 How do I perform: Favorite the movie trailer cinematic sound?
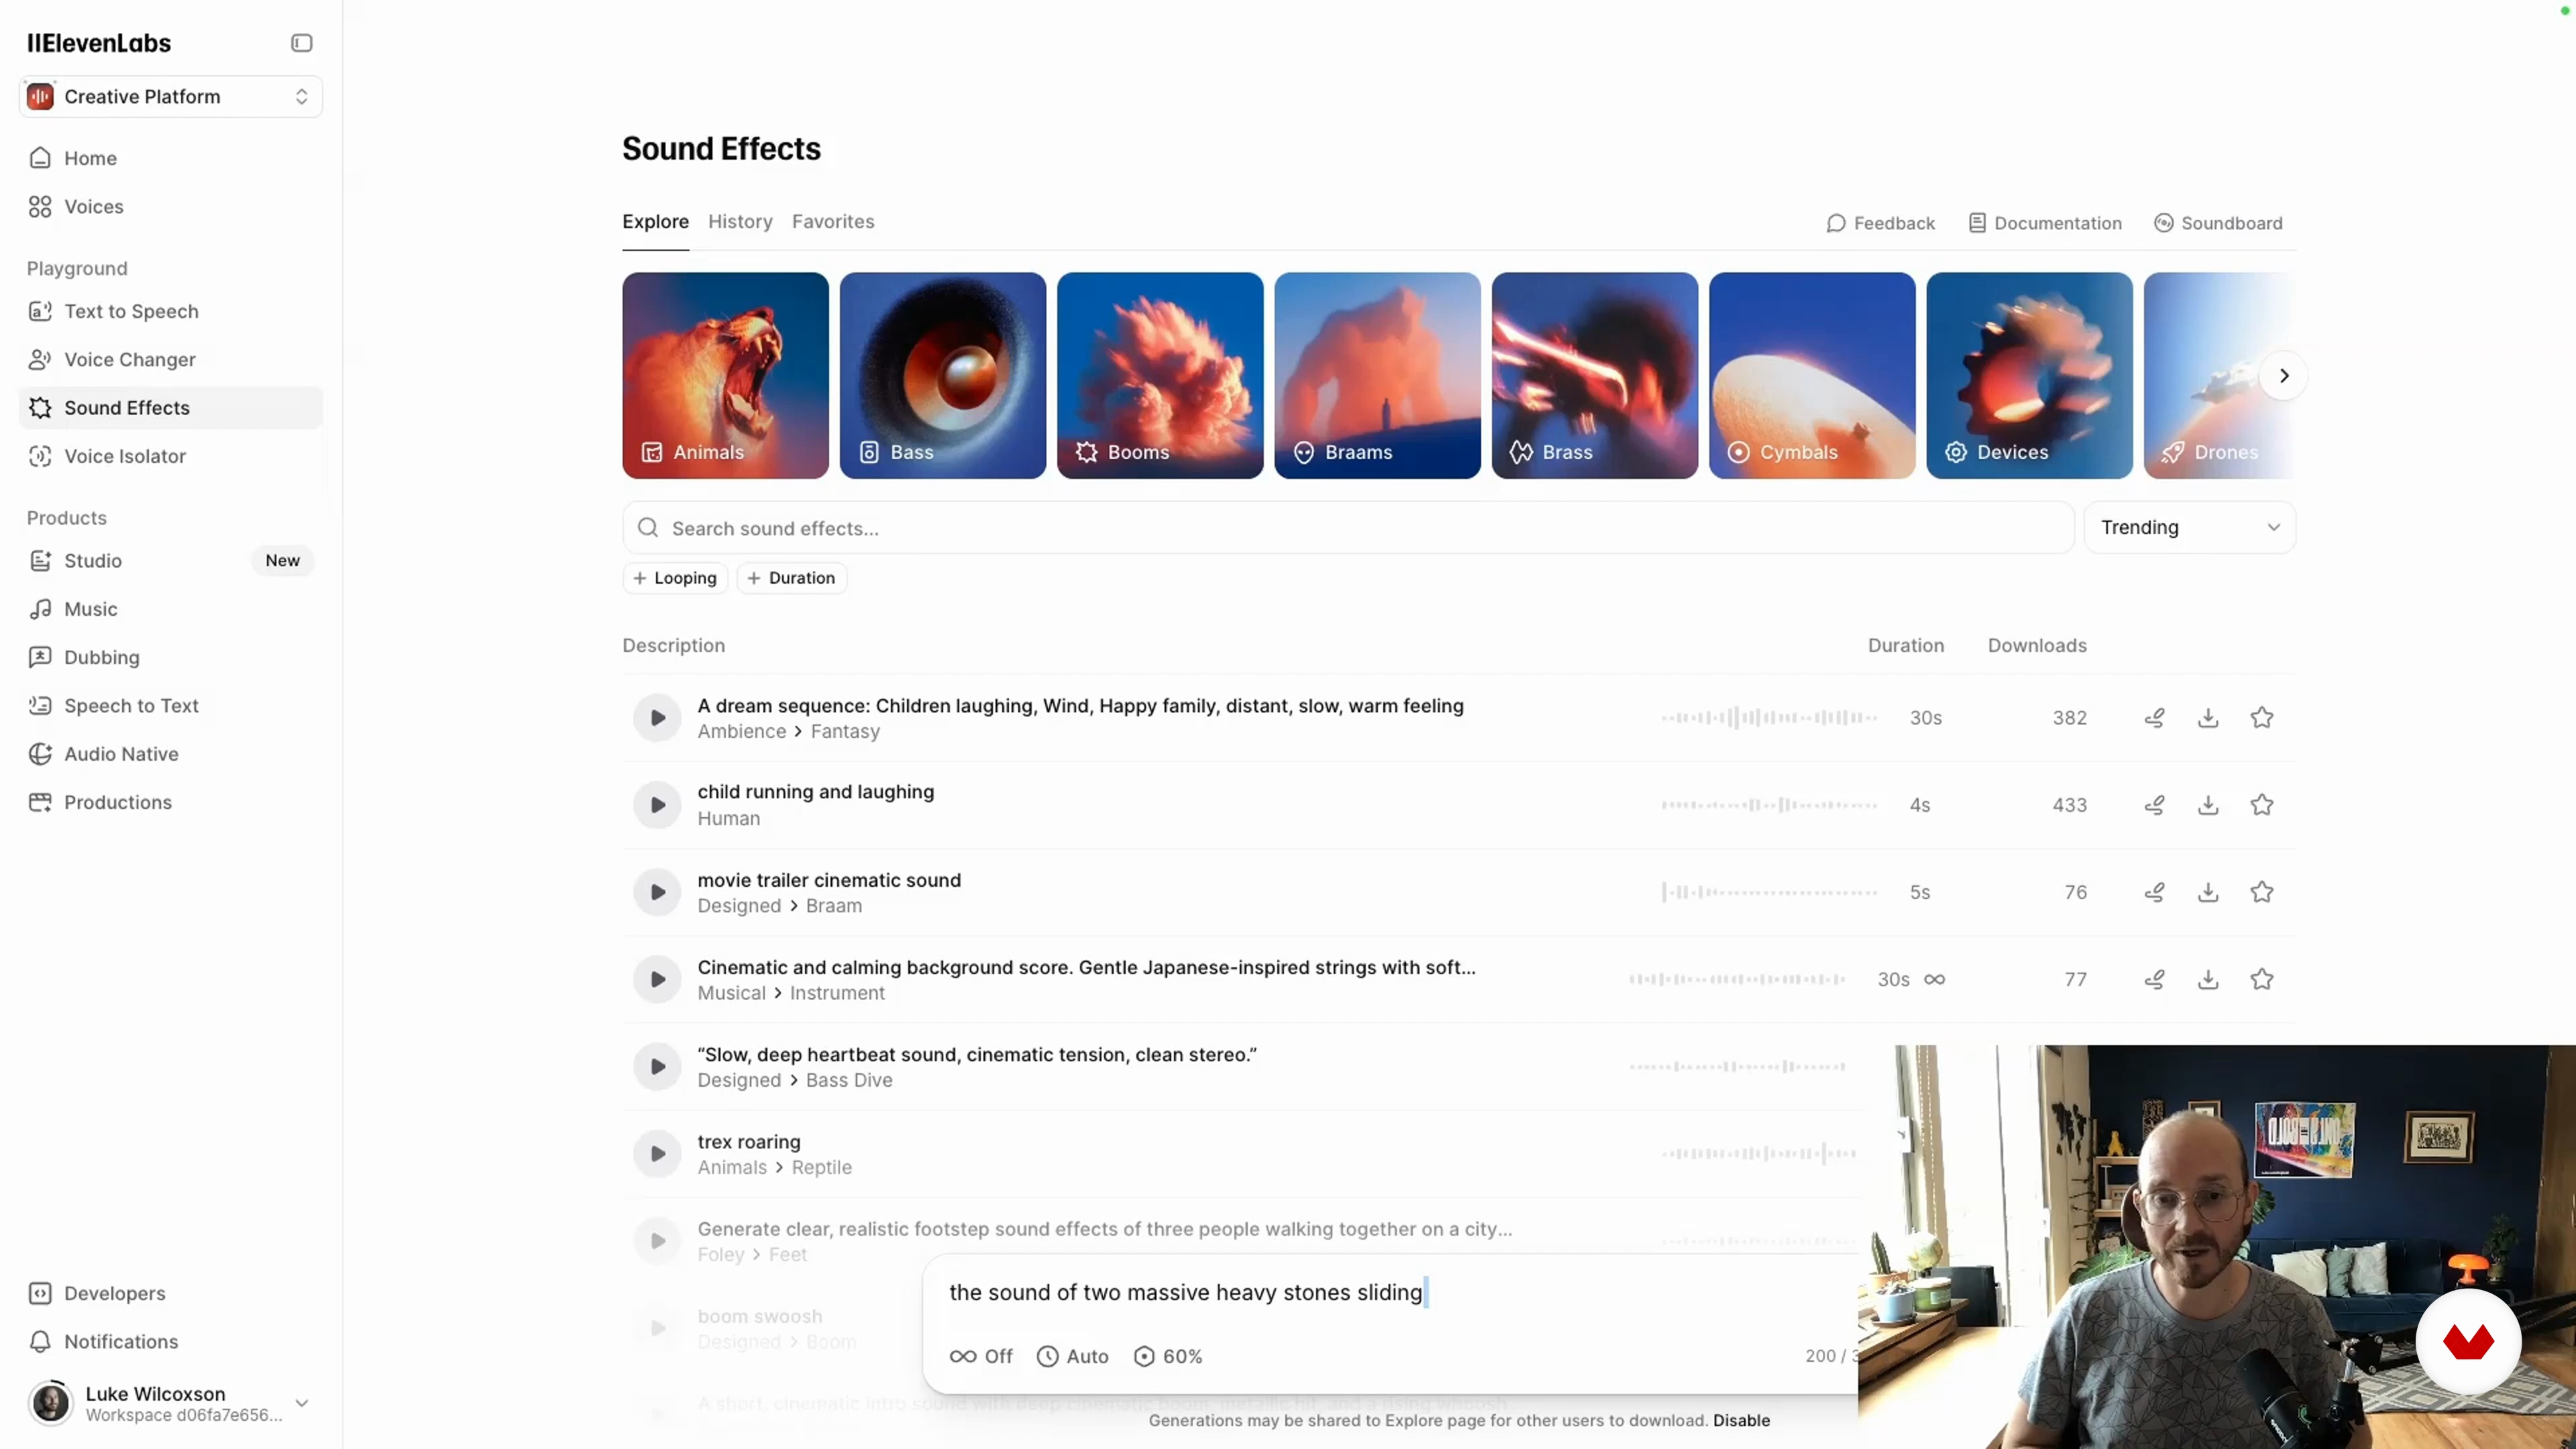[x=2262, y=892]
